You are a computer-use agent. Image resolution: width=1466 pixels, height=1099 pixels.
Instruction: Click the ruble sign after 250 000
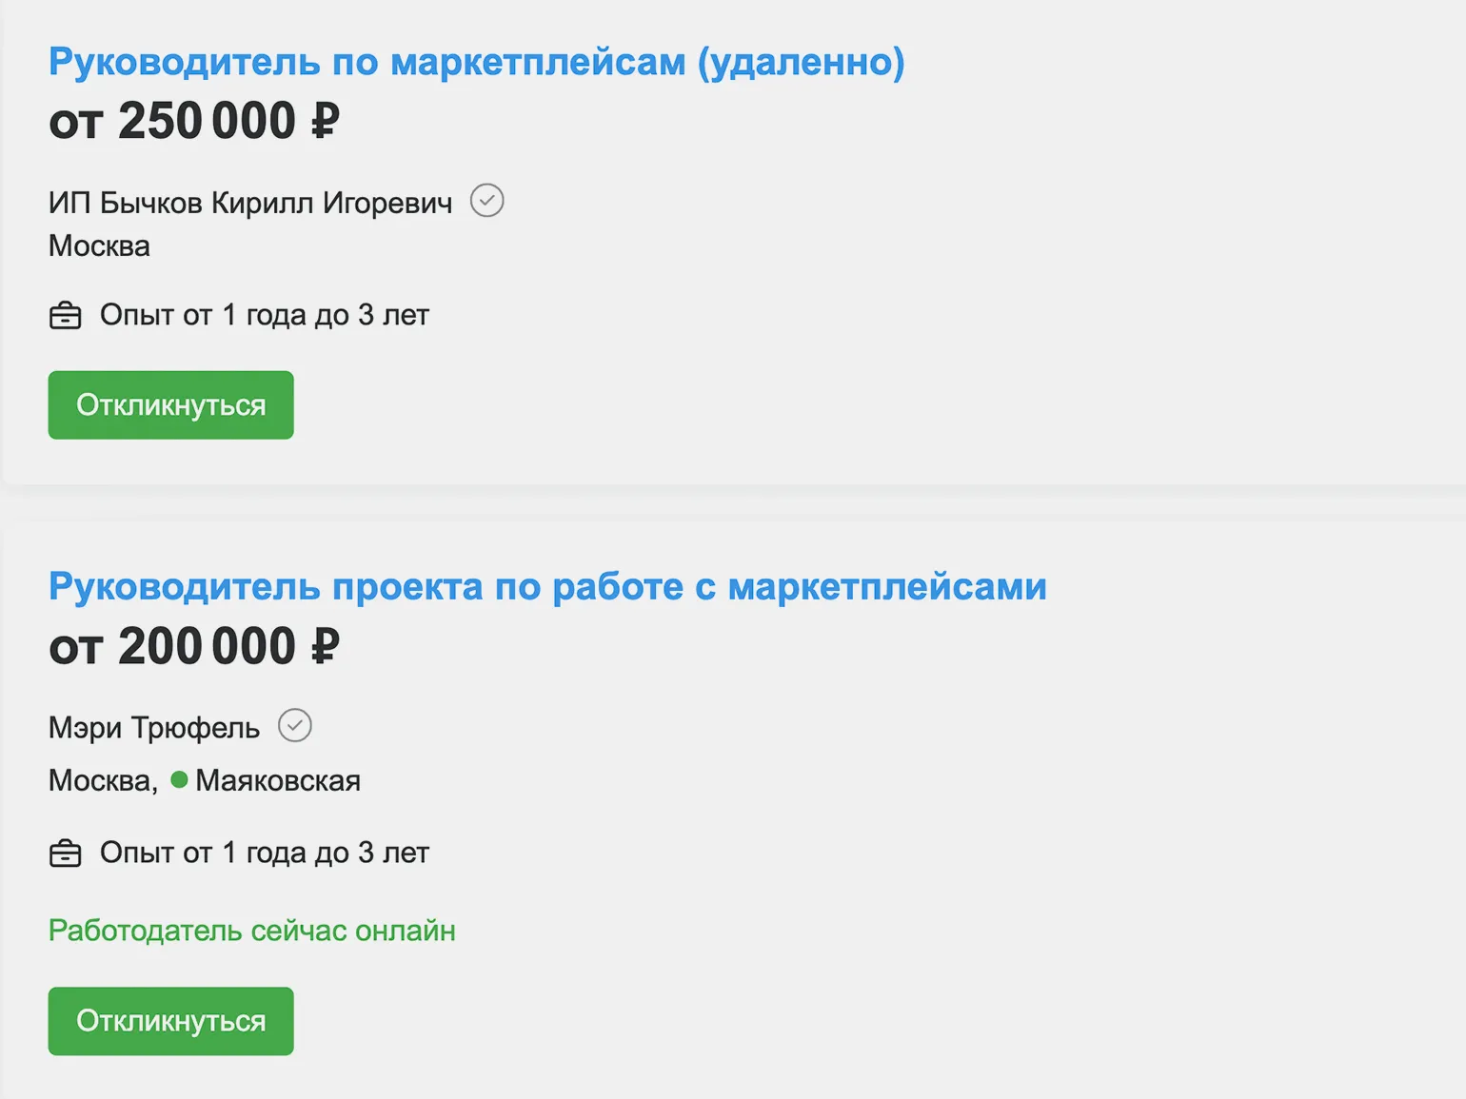coord(326,122)
